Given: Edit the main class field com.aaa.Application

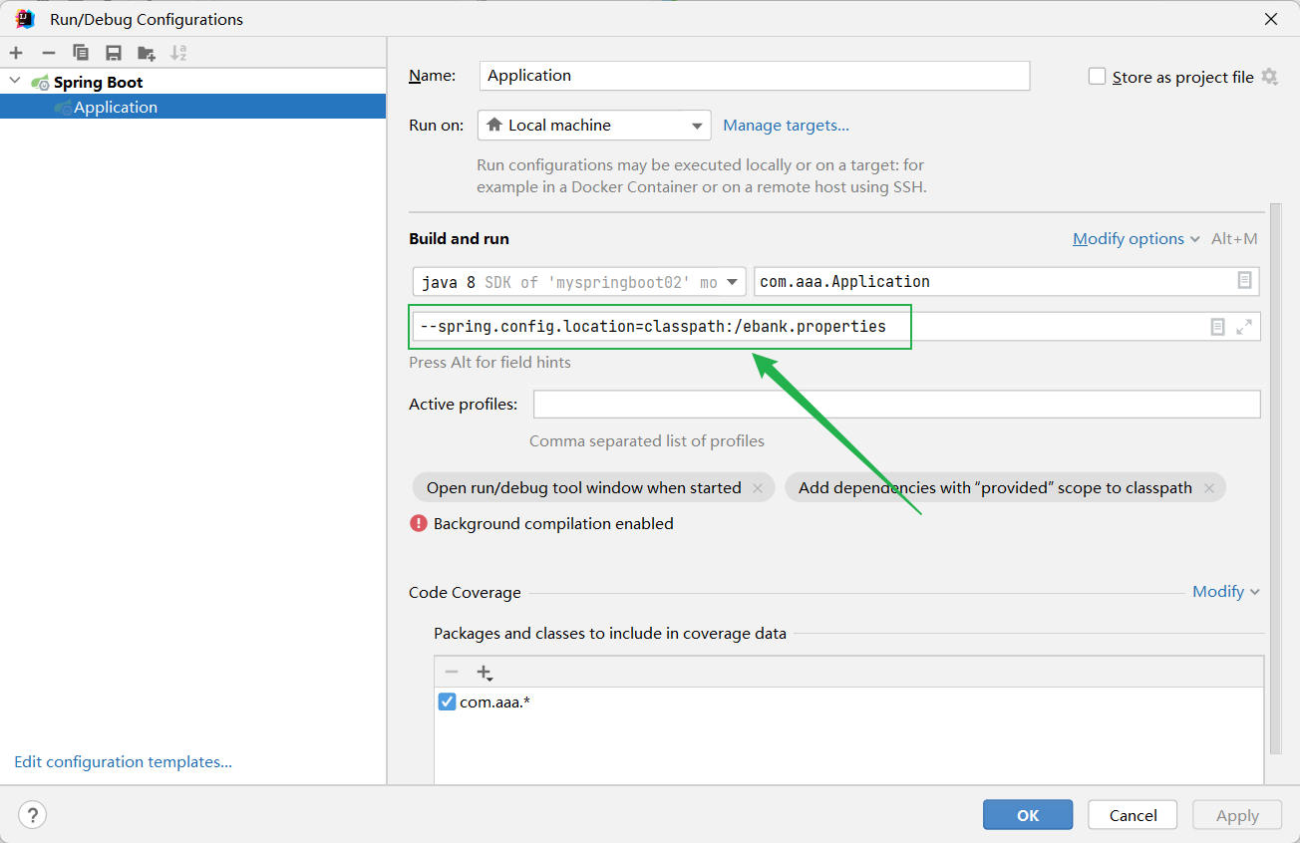Looking at the screenshot, I should (1007, 282).
